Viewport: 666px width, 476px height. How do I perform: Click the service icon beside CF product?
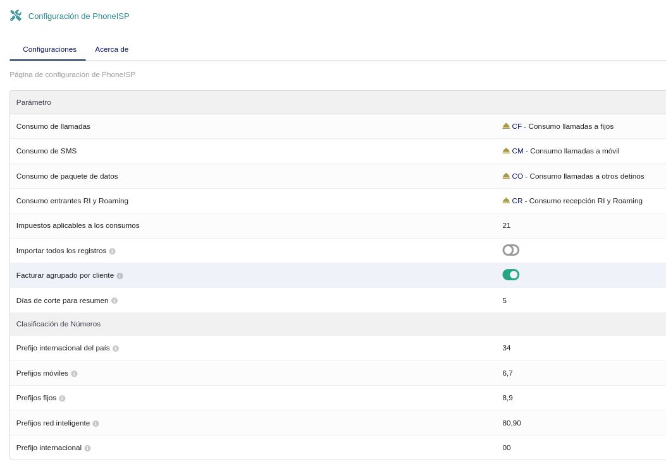pos(506,126)
